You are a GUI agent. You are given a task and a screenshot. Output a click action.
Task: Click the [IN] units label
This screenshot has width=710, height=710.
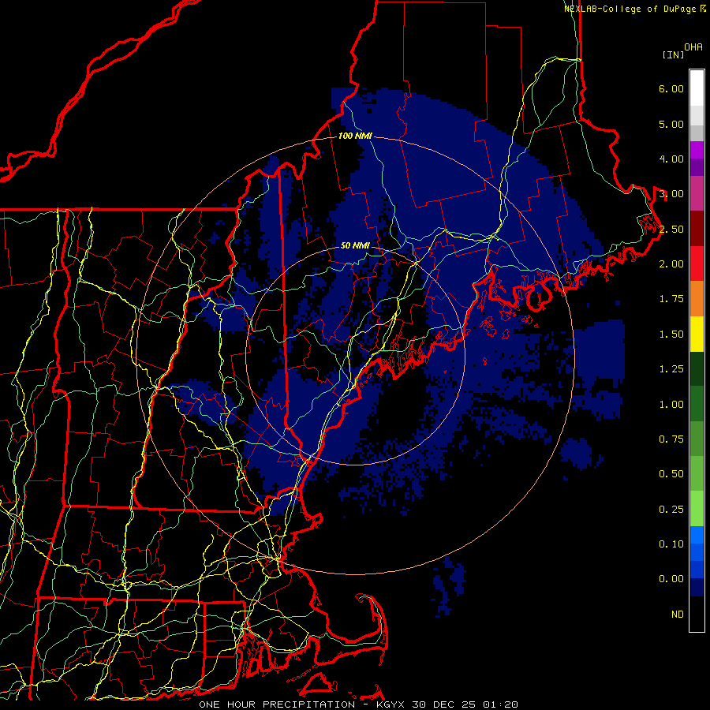(674, 54)
